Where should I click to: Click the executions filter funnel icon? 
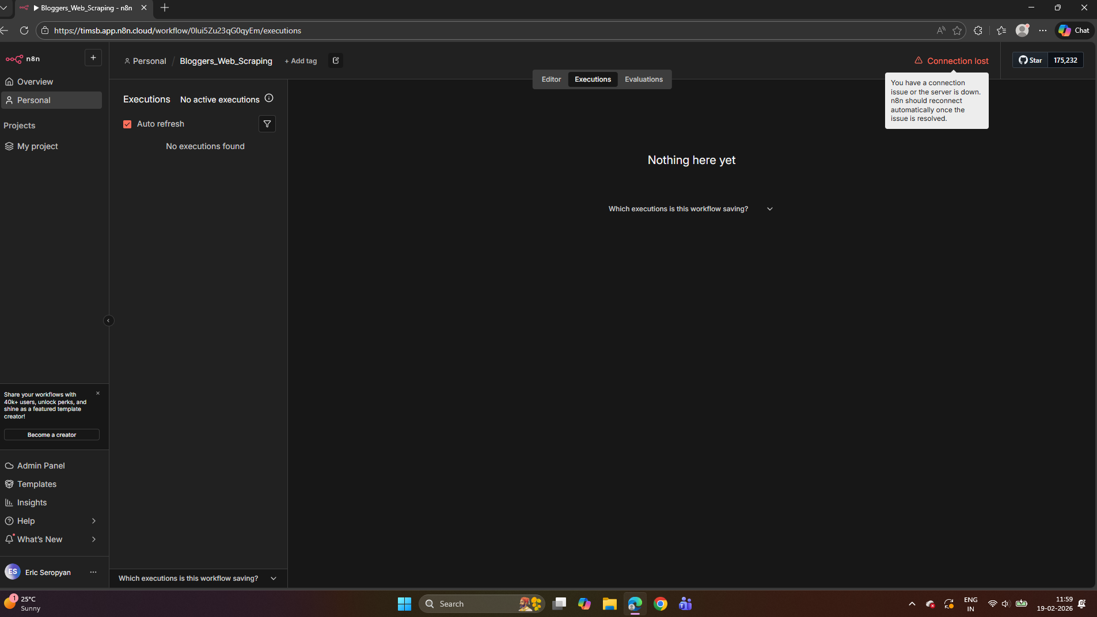pyautogui.click(x=267, y=124)
